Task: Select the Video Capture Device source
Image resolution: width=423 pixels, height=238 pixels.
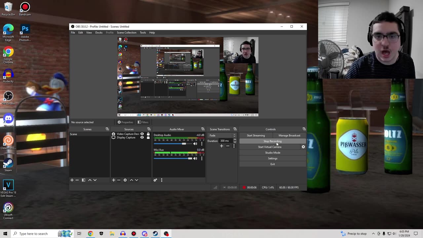Action: [x=128, y=134]
